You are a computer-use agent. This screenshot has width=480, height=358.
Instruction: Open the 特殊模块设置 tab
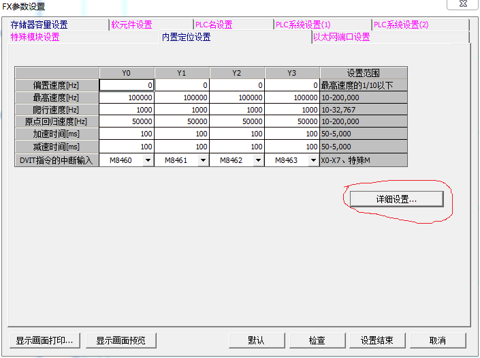pyautogui.click(x=35, y=37)
